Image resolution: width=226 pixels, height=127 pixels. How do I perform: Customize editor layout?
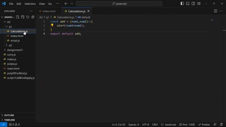point(199,4)
